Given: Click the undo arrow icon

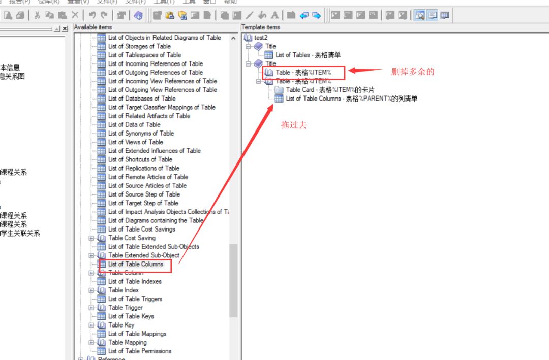Looking at the screenshot, I should pyautogui.click(x=92, y=15).
